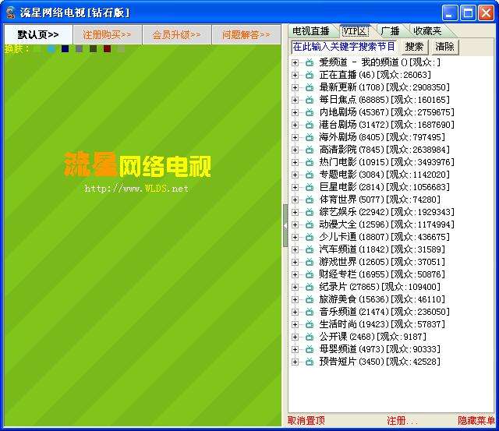Click the TV icon beside 预告短片
The width and height of the screenshot is (499, 431).
click(310, 362)
